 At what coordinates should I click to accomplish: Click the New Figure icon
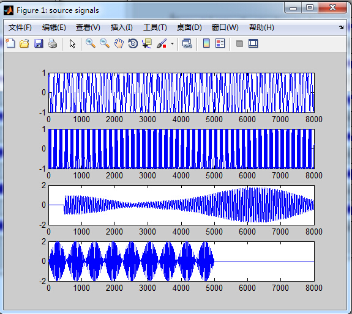10,43
